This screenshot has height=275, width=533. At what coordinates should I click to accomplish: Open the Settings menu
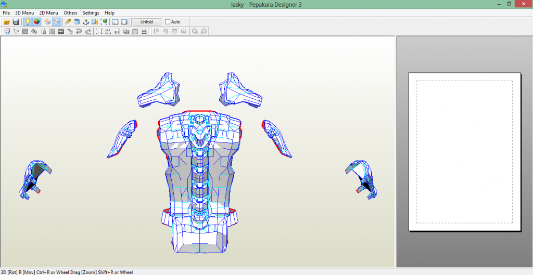click(91, 12)
